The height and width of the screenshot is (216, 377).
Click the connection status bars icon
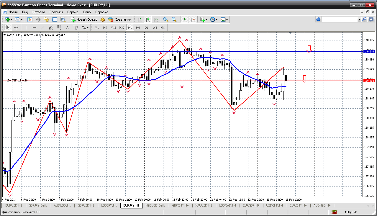tap(334, 212)
